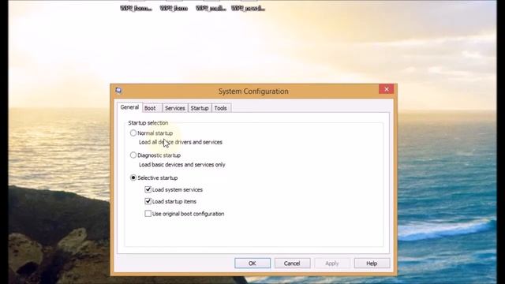Image resolution: width=505 pixels, height=284 pixels.
Task: Go to the Startup tab
Action: tap(200, 108)
